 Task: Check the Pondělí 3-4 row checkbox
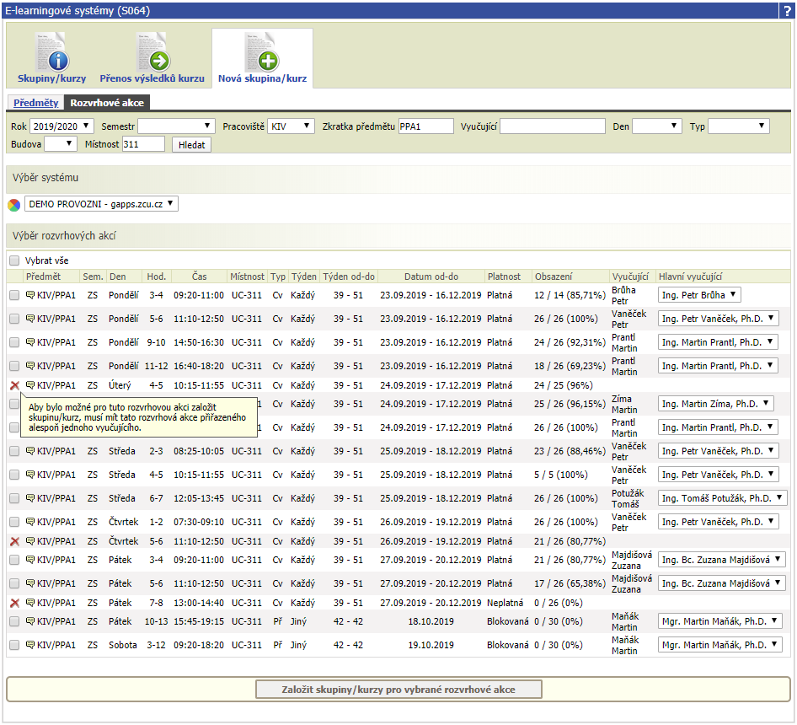[x=14, y=295]
